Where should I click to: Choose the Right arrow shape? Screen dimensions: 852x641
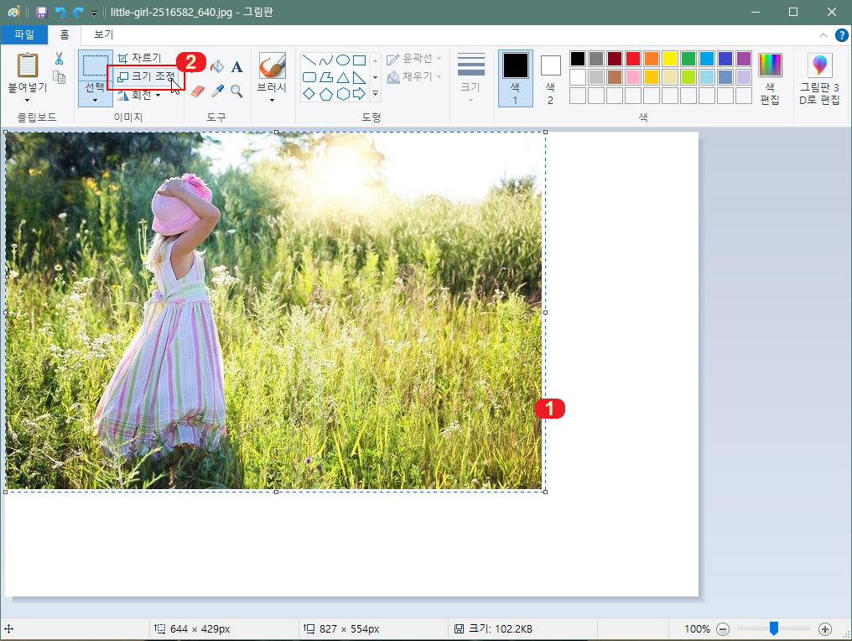point(359,94)
